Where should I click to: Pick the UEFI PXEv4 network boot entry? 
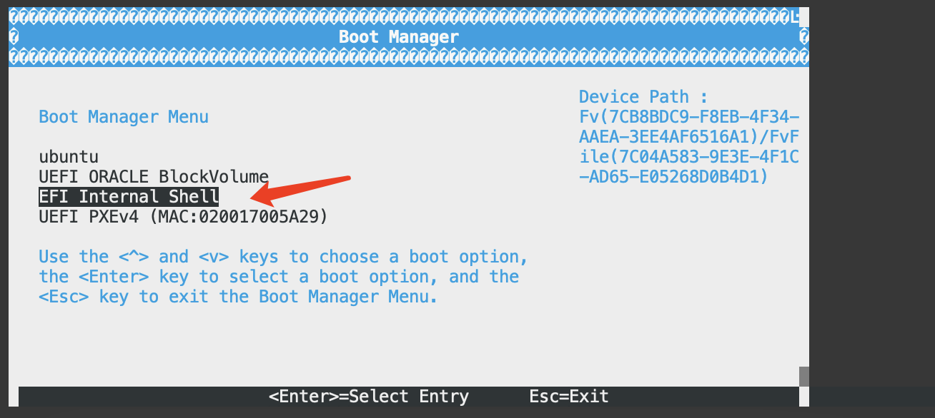(183, 217)
